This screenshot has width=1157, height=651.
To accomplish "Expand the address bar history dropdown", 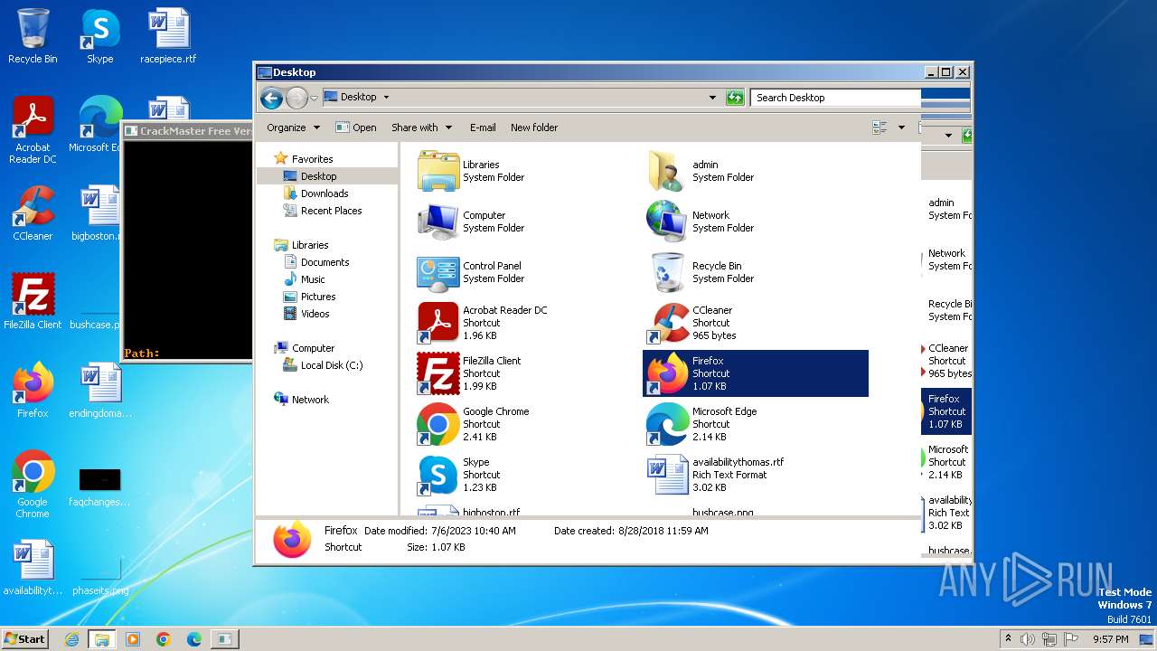I will (x=712, y=97).
